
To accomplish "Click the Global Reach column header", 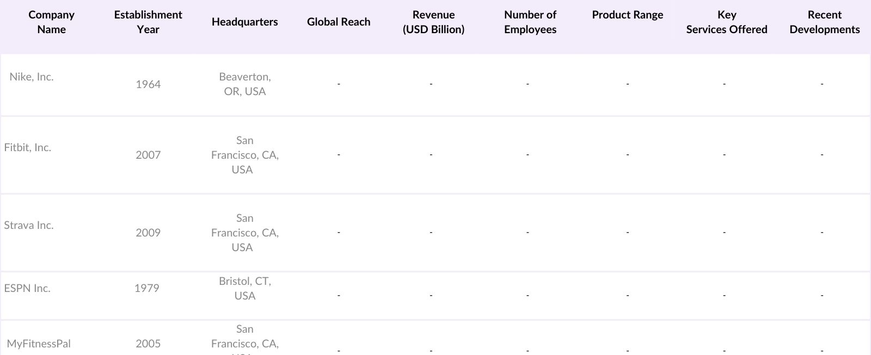I will (339, 22).
